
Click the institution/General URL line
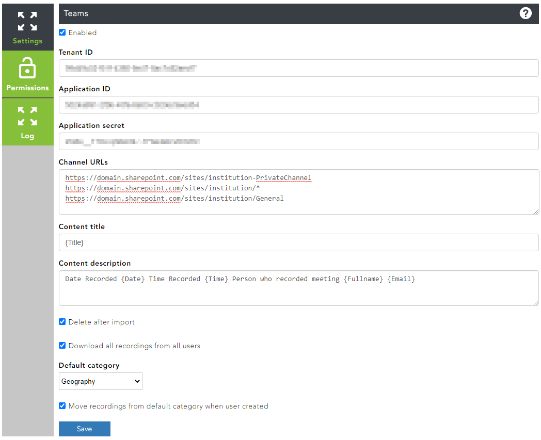coord(174,199)
